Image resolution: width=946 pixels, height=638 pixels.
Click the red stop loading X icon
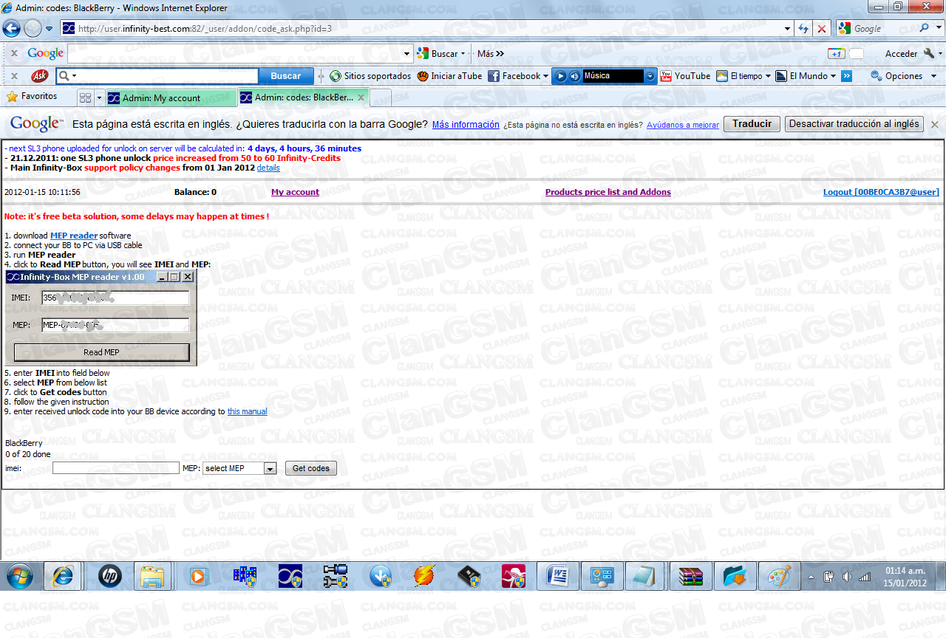tap(821, 29)
